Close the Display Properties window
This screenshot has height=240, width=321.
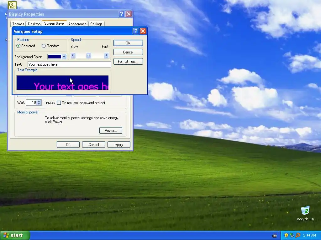(x=129, y=14)
